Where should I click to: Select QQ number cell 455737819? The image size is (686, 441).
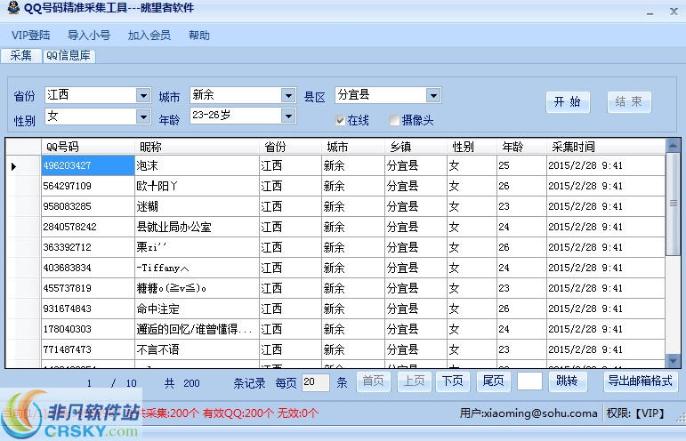coord(88,288)
